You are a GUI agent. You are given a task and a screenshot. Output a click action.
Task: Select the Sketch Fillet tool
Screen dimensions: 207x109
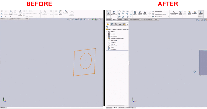coord(127,17)
